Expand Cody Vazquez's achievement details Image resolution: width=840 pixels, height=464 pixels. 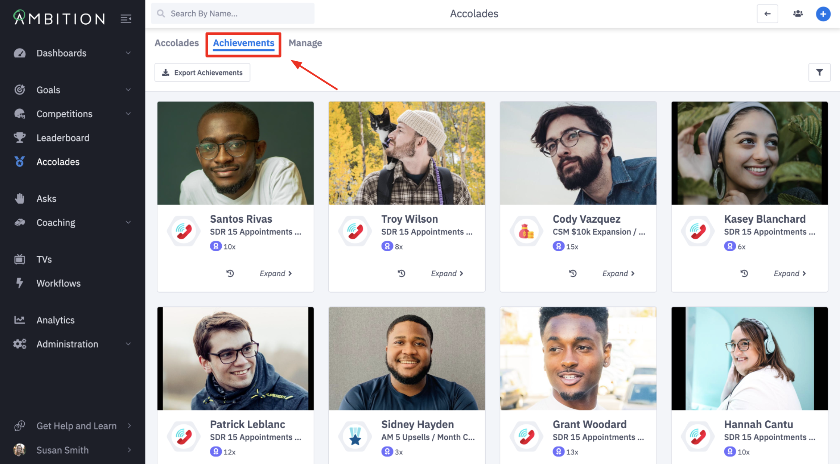tap(618, 273)
